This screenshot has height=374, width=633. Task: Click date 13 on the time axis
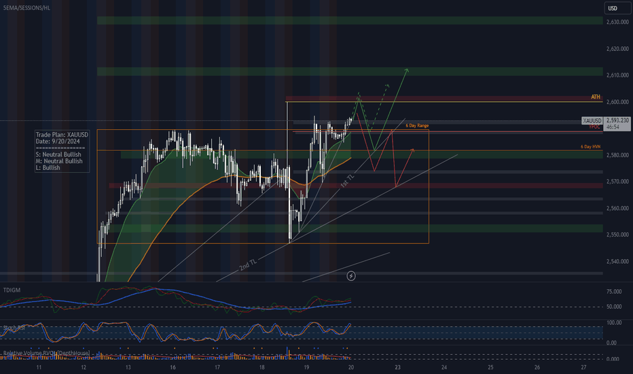click(x=128, y=367)
